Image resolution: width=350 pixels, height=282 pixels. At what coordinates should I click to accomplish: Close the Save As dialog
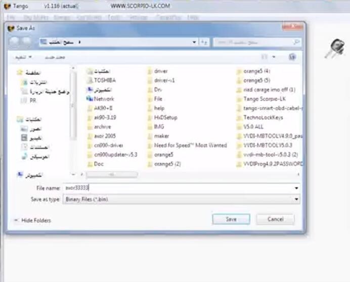[x=293, y=27]
